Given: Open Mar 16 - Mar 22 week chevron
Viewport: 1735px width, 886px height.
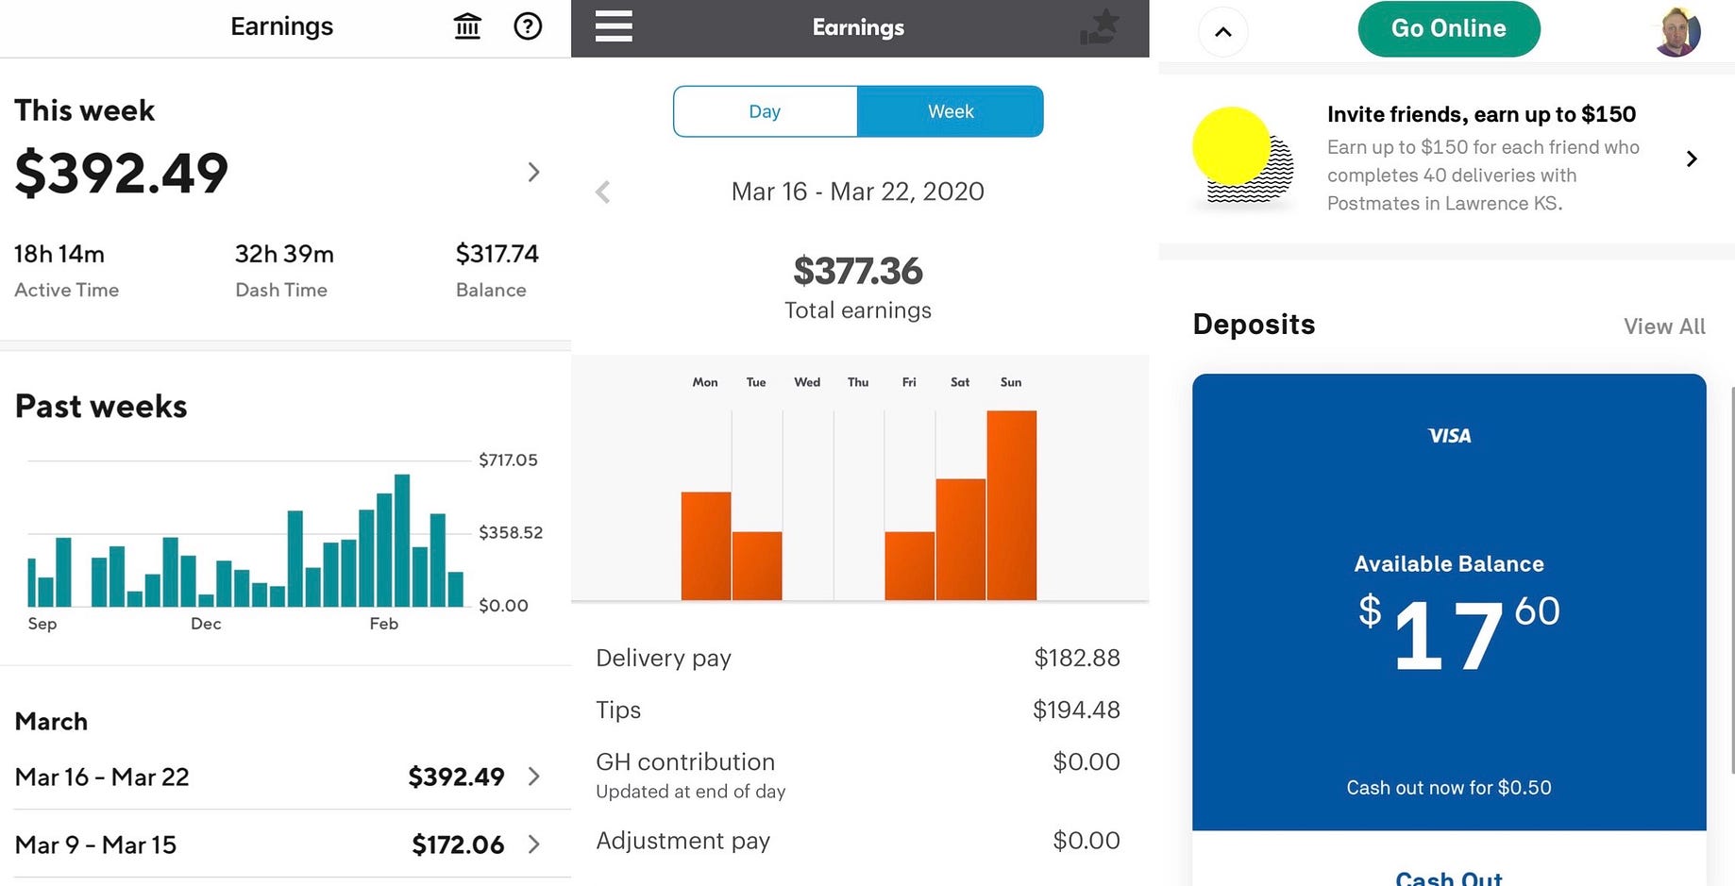Looking at the screenshot, I should (534, 777).
